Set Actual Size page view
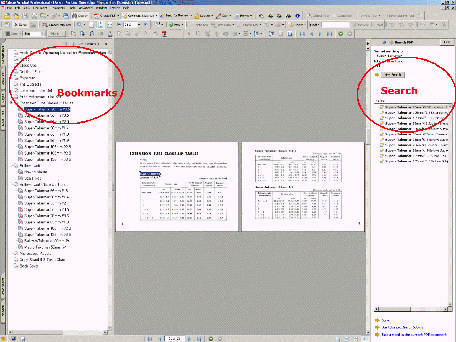 [92, 25]
